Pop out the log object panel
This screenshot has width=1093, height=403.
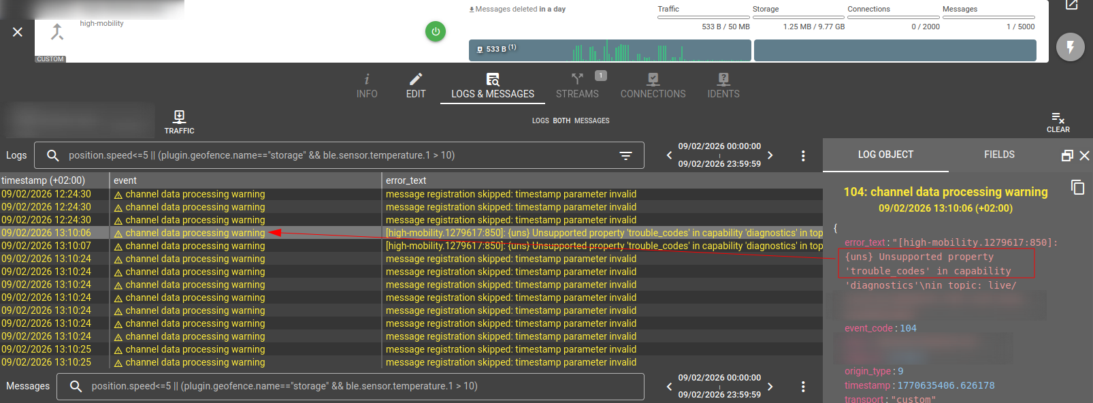tap(1067, 156)
